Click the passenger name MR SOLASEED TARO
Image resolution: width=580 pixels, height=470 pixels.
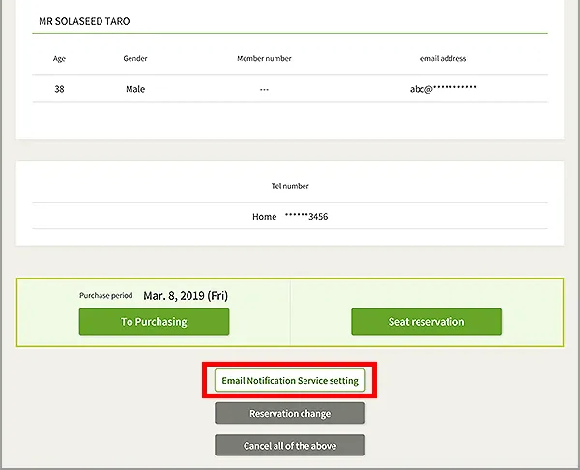pyautogui.click(x=84, y=22)
